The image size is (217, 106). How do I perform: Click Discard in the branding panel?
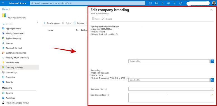[107, 19]
